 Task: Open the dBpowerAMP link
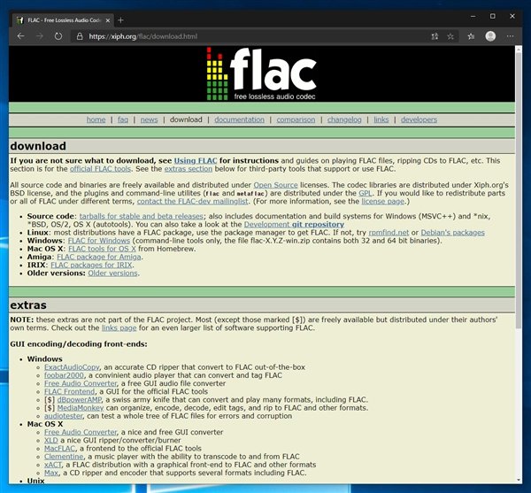[x=80, y=399]
